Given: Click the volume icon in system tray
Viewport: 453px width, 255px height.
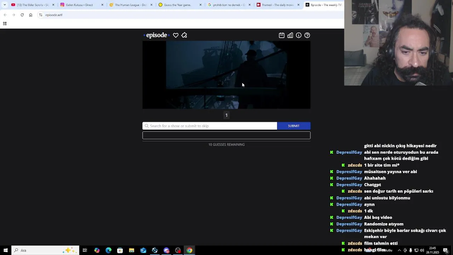Looking at the screenshot, I should point(422,250).
